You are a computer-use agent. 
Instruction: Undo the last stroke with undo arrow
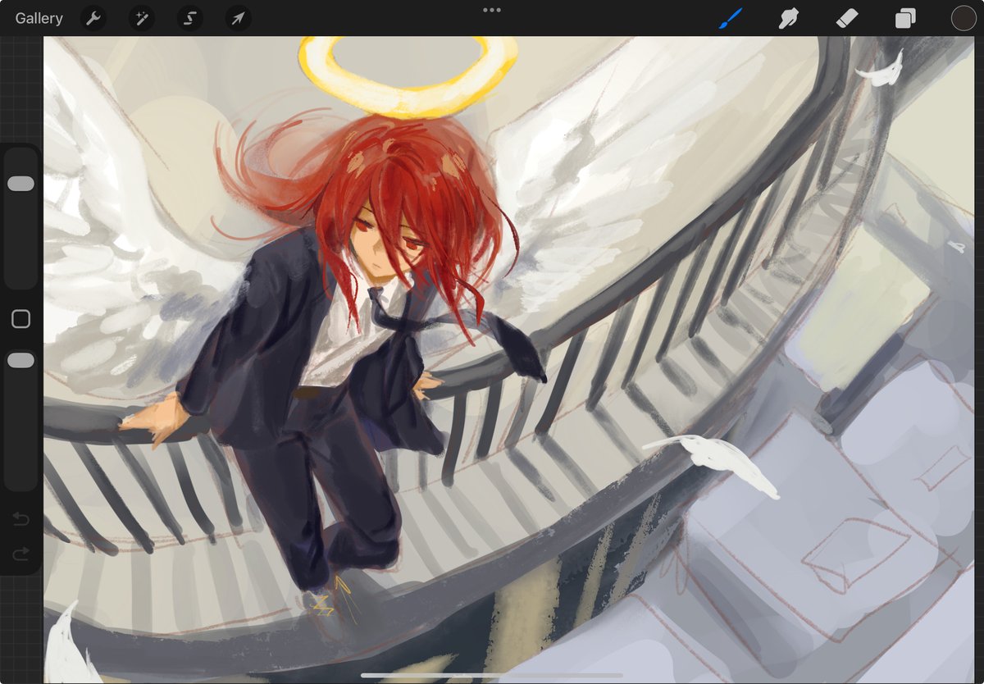coord(20,518)
